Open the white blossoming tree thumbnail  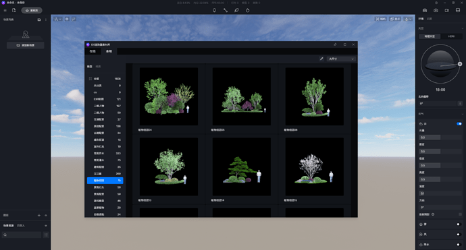point(315,166)
